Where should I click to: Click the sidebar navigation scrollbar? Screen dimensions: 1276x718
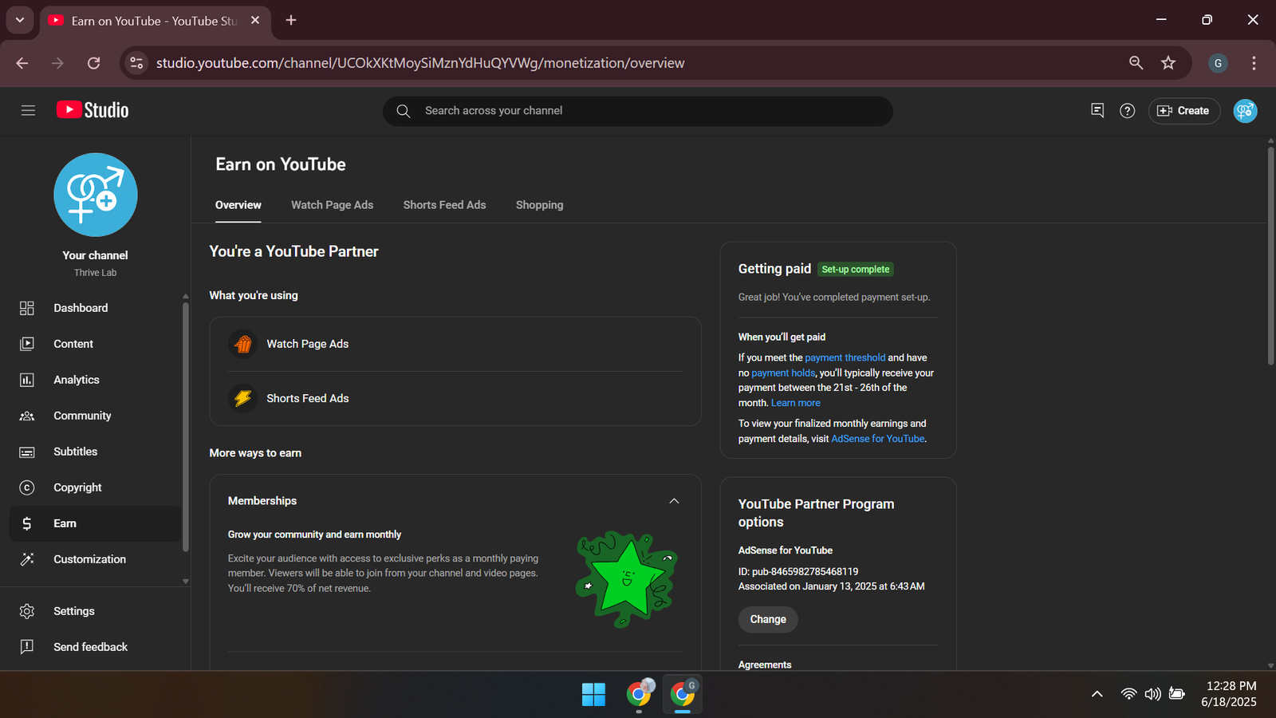[x=186, y=427]
